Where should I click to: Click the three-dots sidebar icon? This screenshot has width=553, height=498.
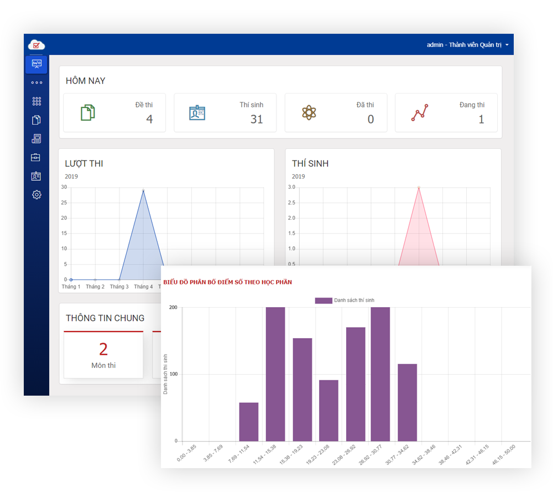36,82
